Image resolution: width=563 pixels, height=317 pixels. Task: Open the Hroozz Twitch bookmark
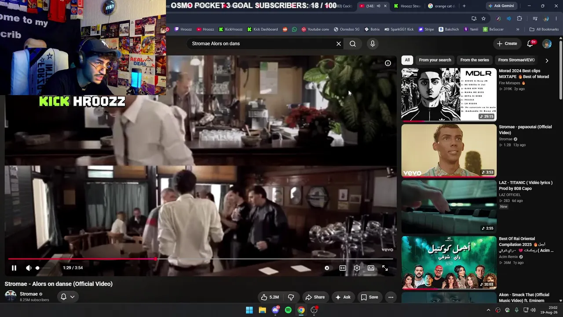[x=183, y=29]
